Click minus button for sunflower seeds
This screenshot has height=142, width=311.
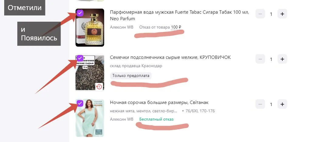[260, 59]
